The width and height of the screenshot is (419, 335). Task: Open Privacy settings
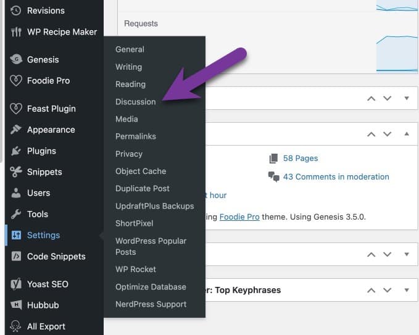pyautogui.click(x=129, y=154)
